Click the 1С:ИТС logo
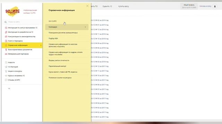 click(x=12, y=11)
